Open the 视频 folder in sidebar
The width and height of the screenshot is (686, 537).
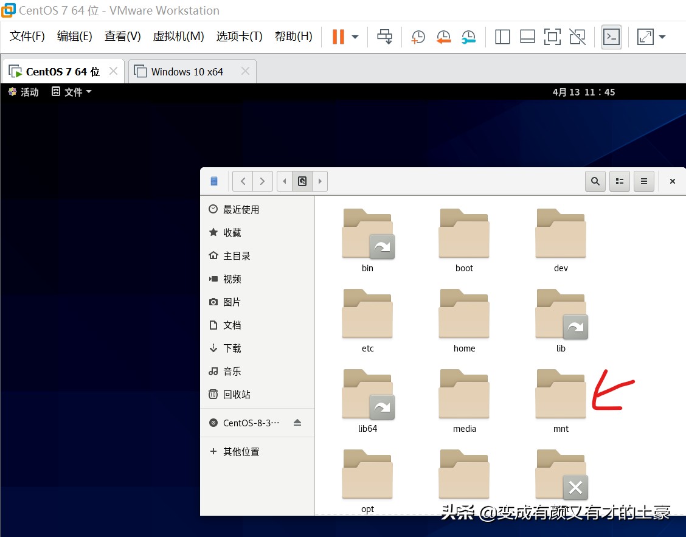(257, 279)
